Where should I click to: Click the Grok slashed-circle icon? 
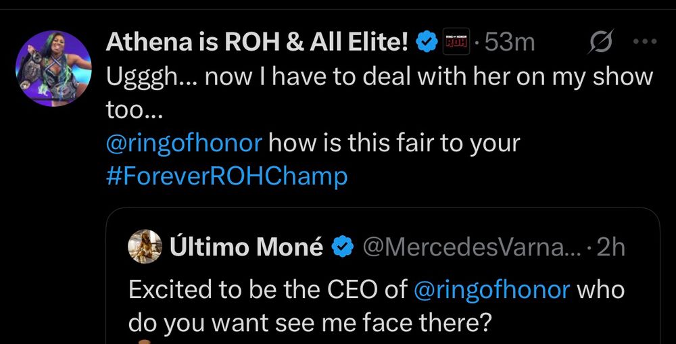[x=602, y=43]
